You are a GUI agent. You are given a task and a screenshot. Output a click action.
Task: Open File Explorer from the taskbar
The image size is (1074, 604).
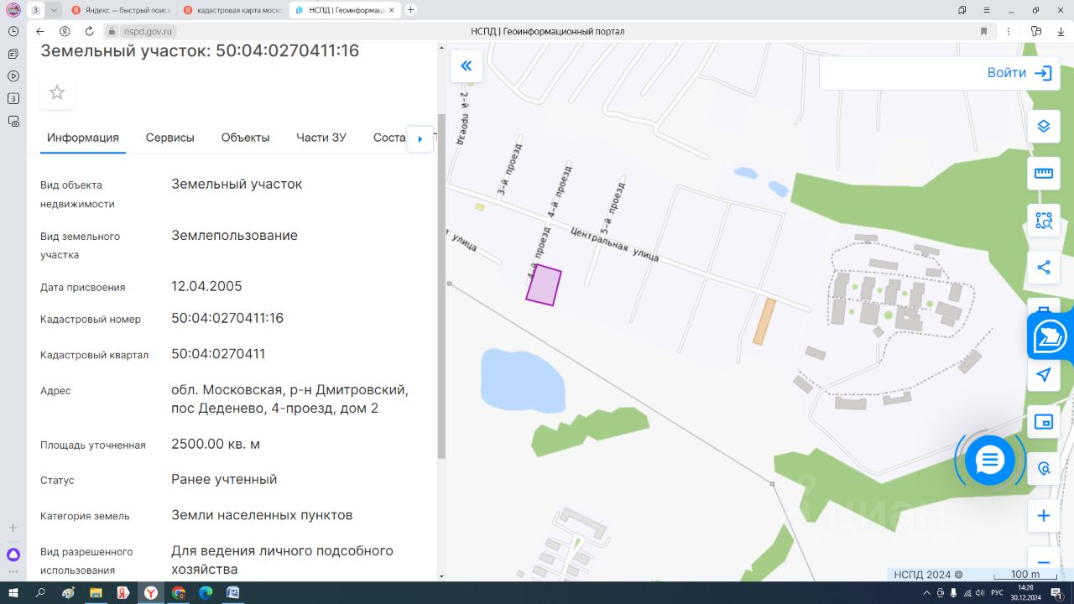96,592
